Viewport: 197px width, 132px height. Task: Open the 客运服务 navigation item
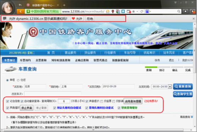click(71, 53)
